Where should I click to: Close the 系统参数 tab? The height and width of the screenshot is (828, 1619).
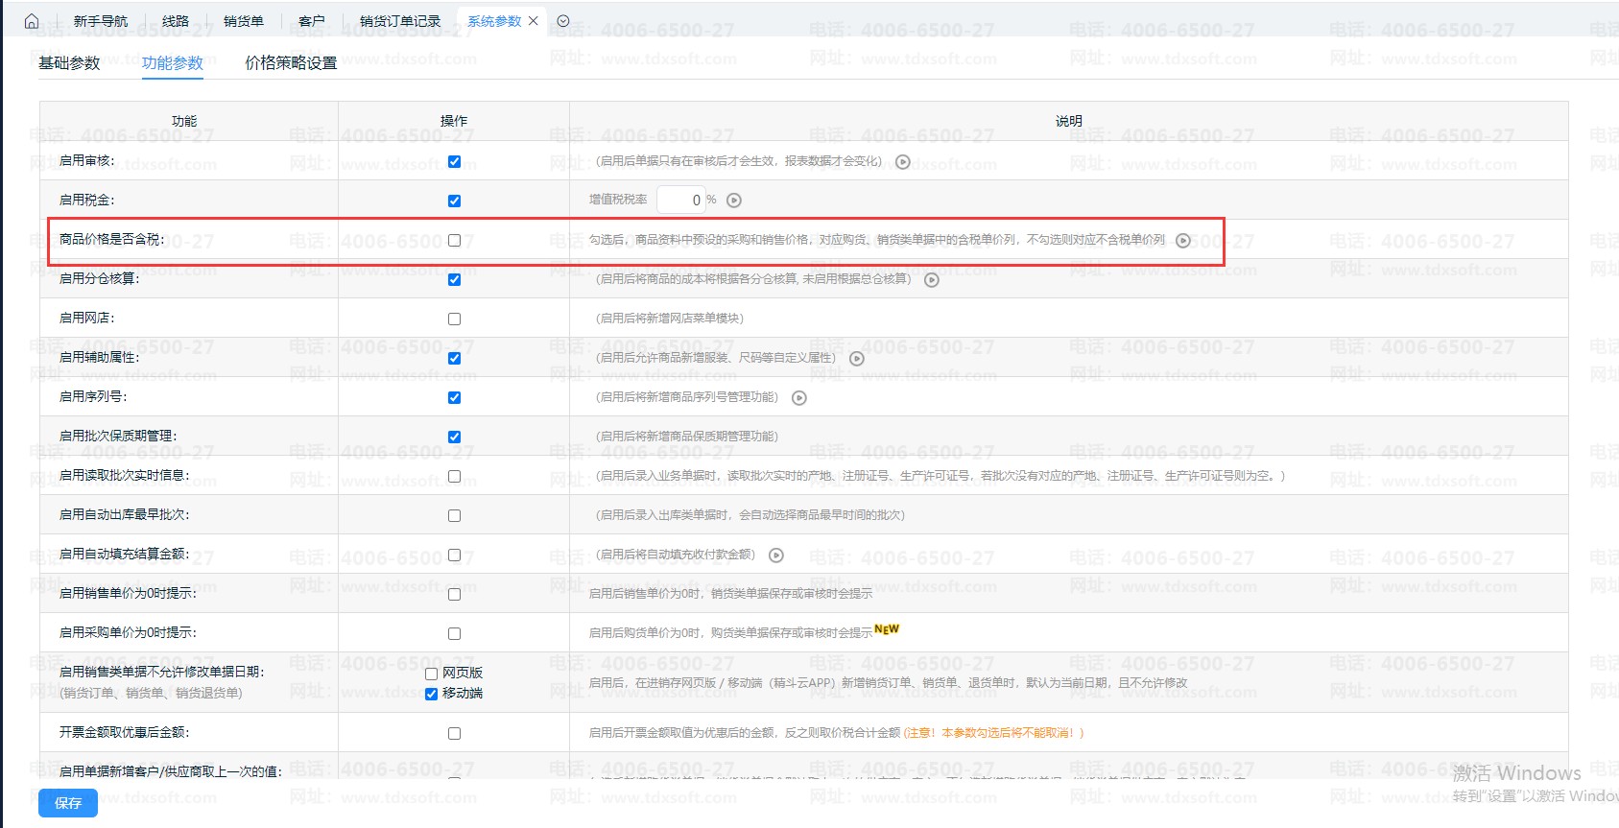click(x=534, y=21)
